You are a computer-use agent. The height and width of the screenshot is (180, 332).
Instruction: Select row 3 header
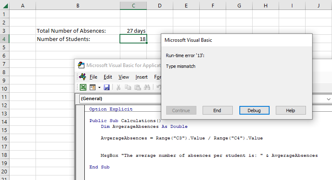(4, 31)
